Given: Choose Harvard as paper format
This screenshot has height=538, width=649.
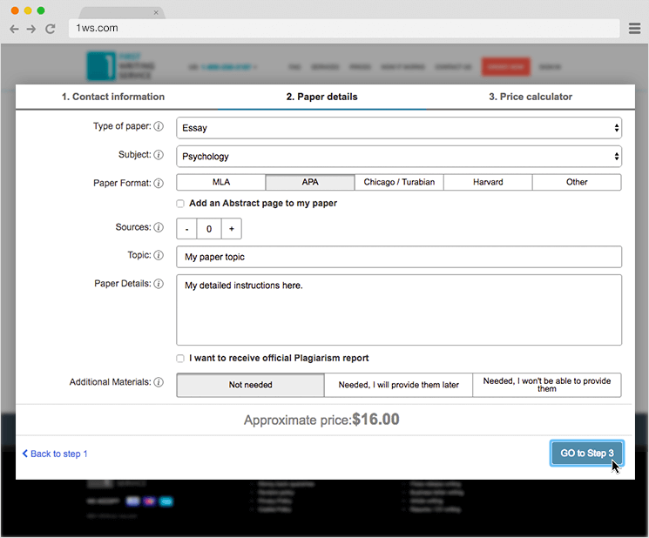Looking at the screenshot, I should [488, 183].
